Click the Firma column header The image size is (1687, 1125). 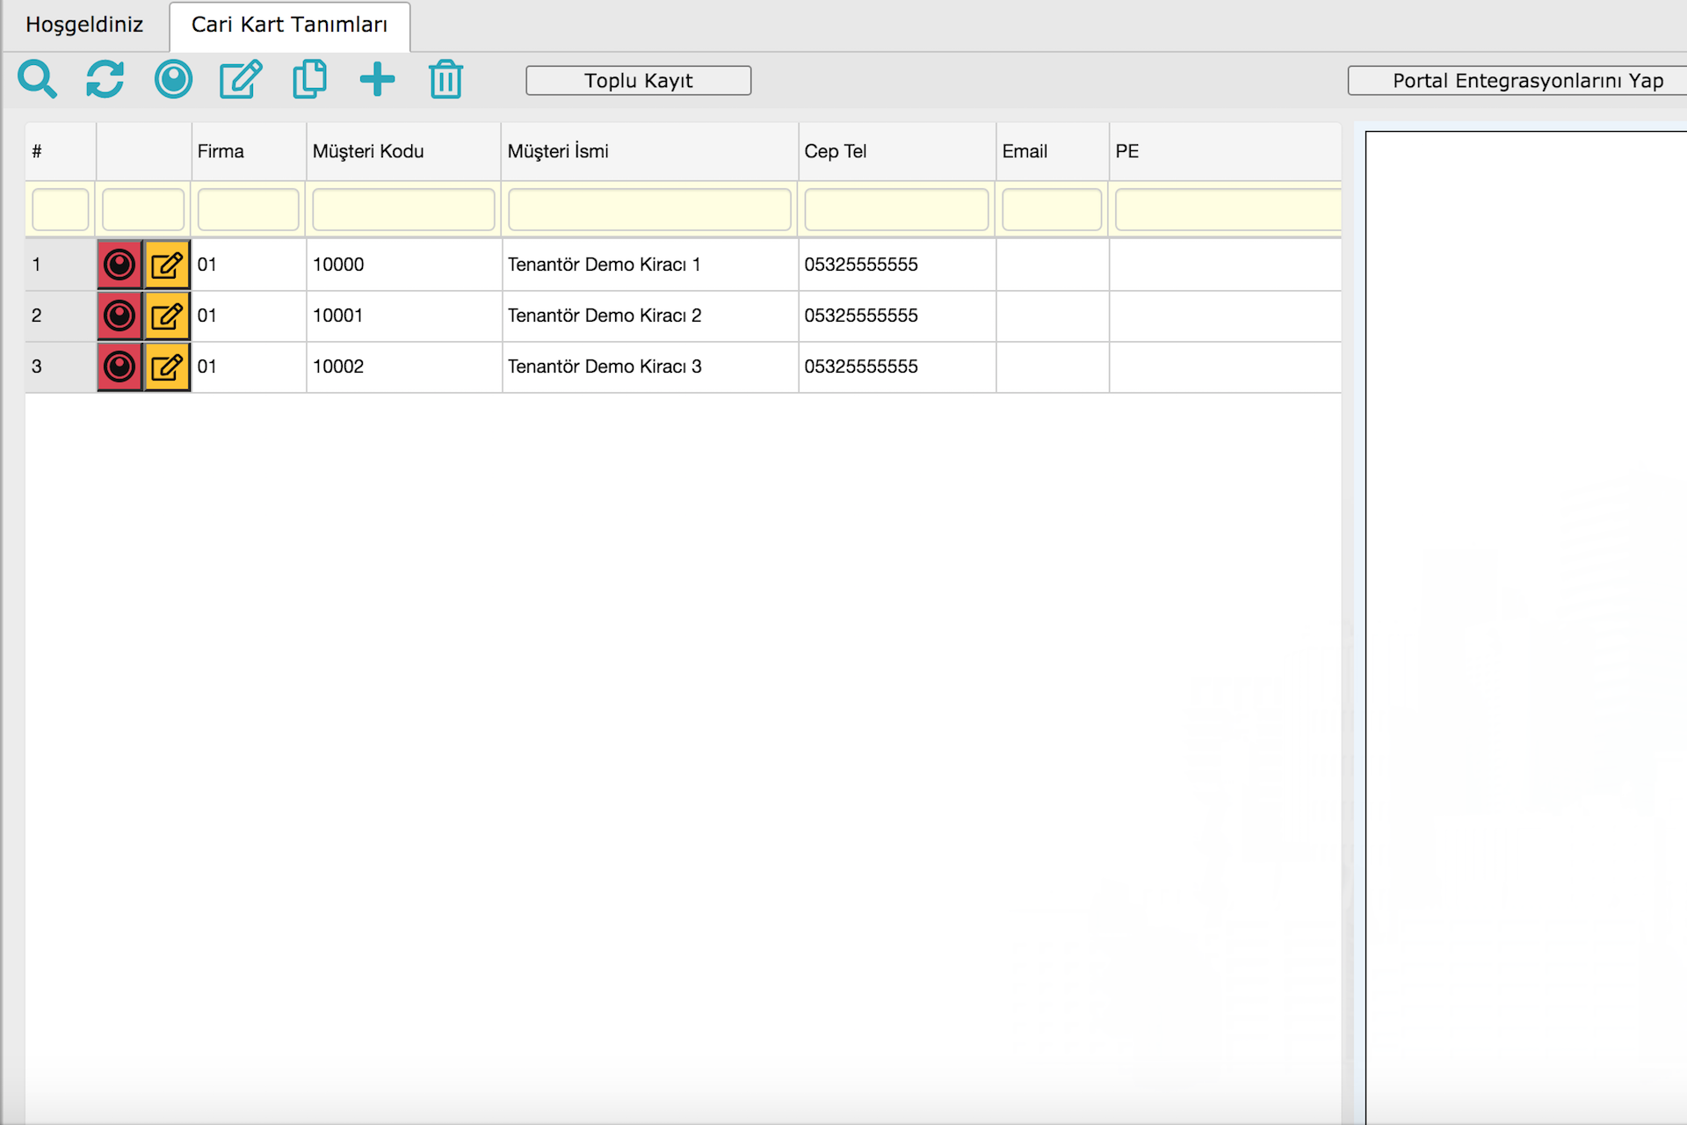221,151
